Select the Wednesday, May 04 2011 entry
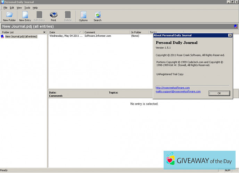239x173 pixels. pyautogui.click(x=66, y=36)
